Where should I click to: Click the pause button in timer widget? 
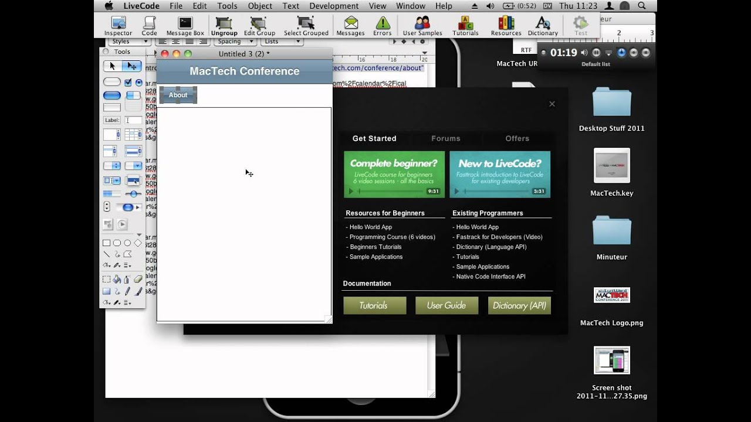596,53
